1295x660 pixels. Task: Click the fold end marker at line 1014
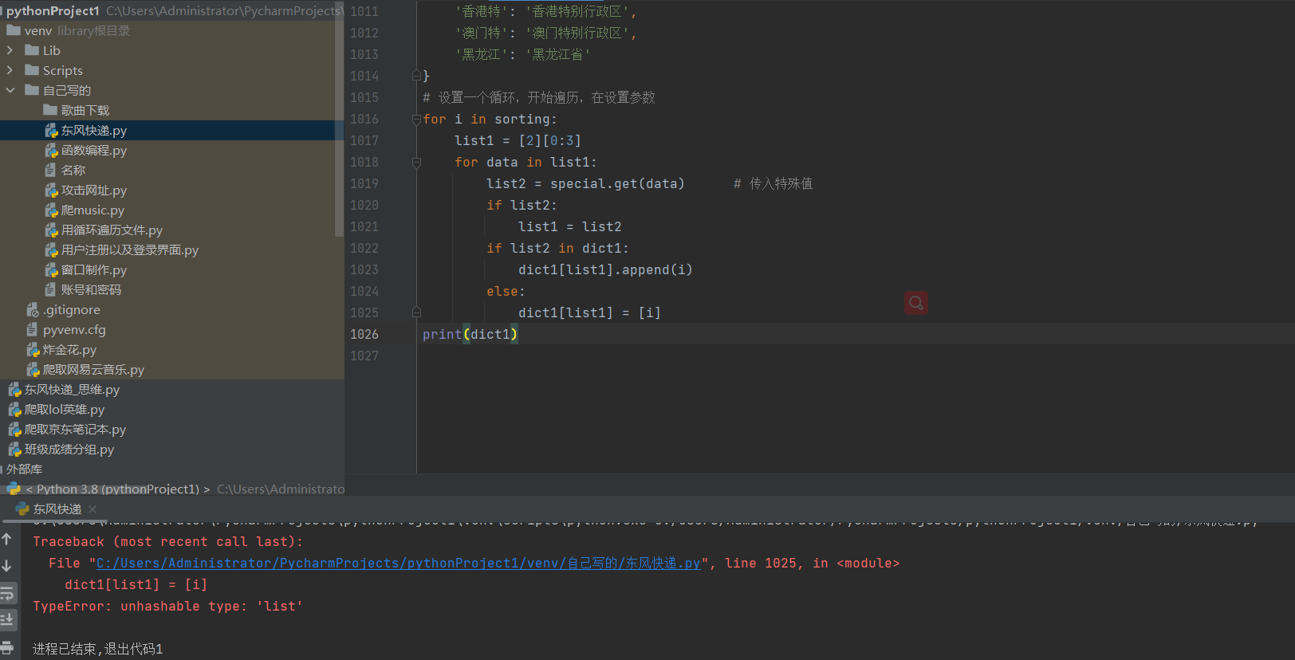(x=416, y=76)
